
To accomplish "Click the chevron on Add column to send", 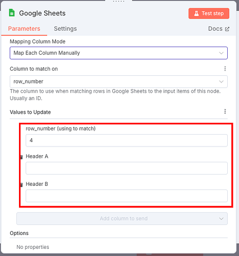I will (221, 219).
